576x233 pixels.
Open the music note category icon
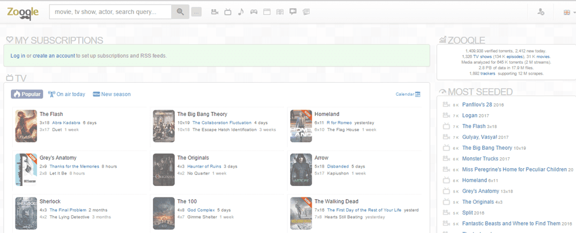click(x=241, y=11)
